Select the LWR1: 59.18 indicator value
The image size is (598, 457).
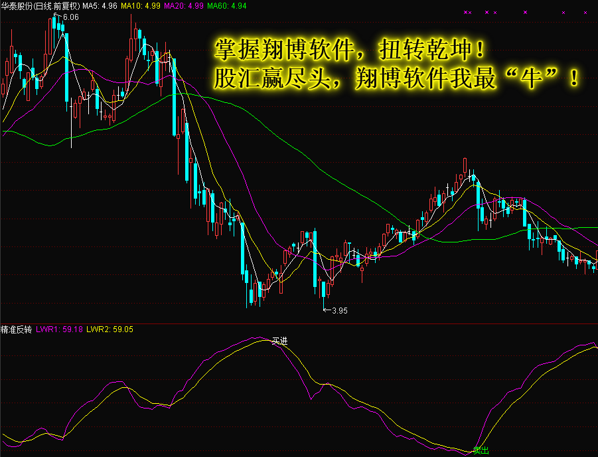[x=59, y=329]
